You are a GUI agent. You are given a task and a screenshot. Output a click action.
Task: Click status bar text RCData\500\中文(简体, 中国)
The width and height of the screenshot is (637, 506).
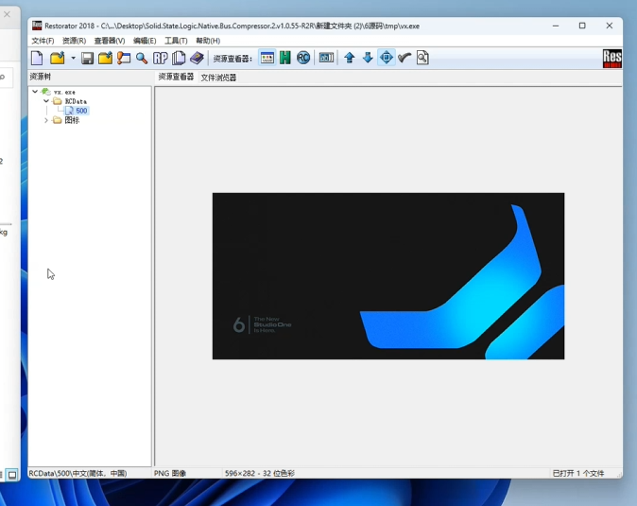click(x=77, y=473)
